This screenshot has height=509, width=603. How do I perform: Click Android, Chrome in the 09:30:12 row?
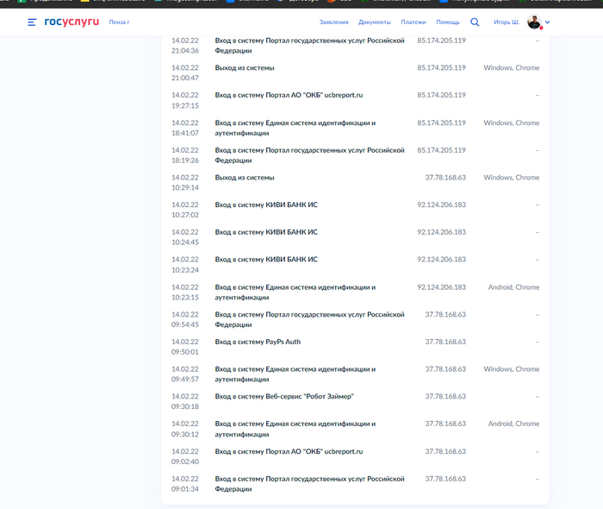click(513, 424)
